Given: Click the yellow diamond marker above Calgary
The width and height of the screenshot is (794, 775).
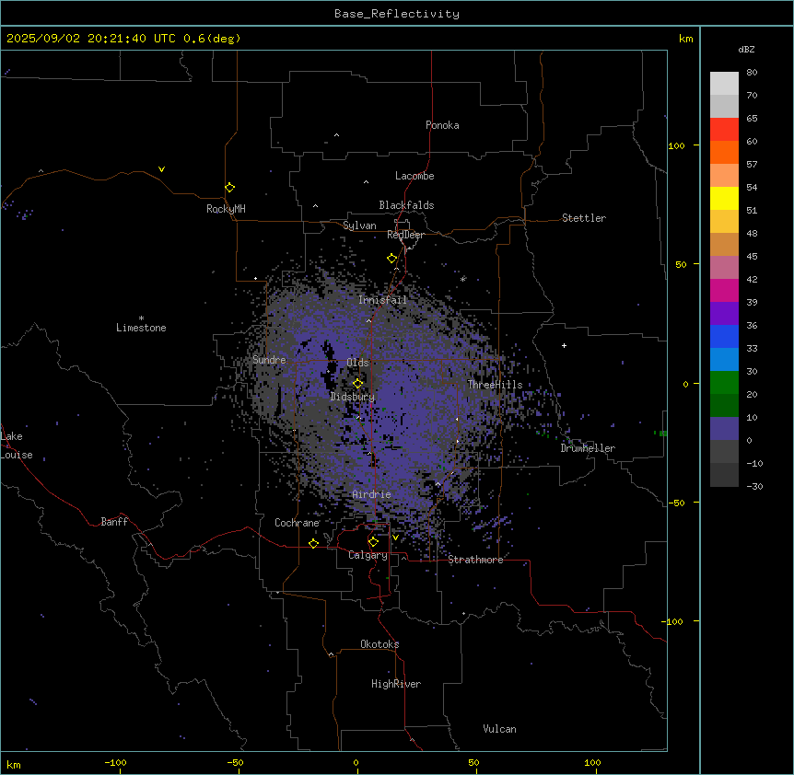Looking at the screenshot, I should point(373,542).
